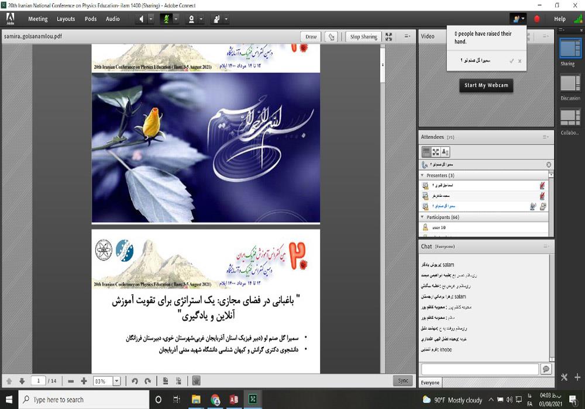
Task: Rotate page clockwise in PDF toolbar
Action: click(147, 381)
